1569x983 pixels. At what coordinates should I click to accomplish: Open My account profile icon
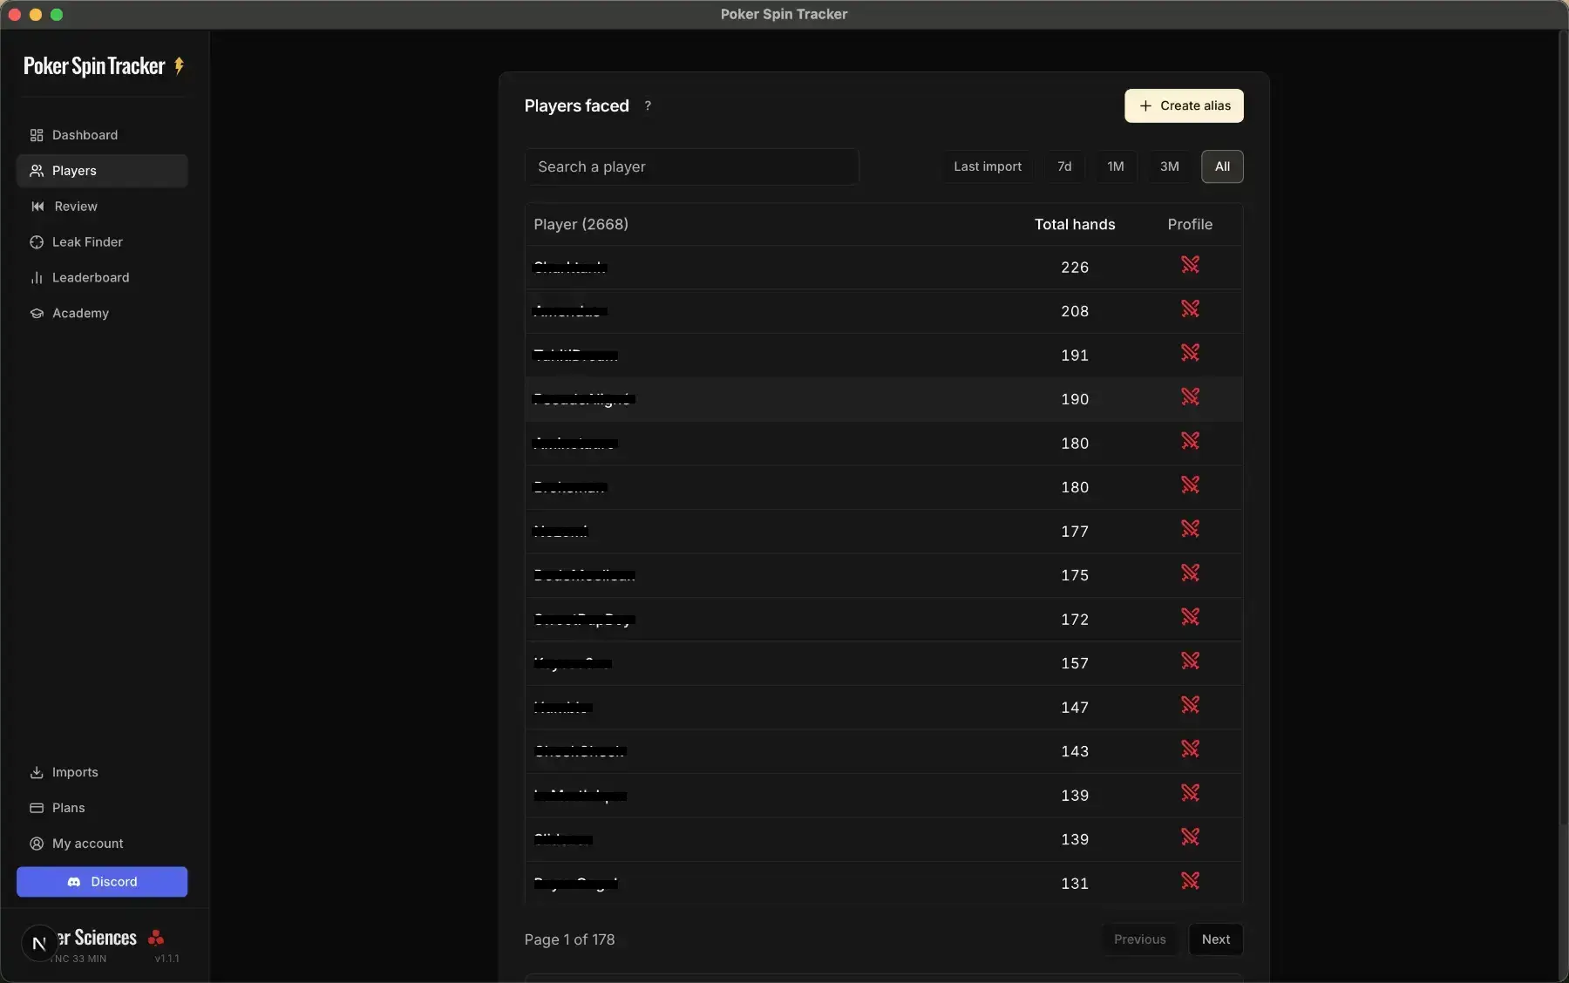(37, 844)
